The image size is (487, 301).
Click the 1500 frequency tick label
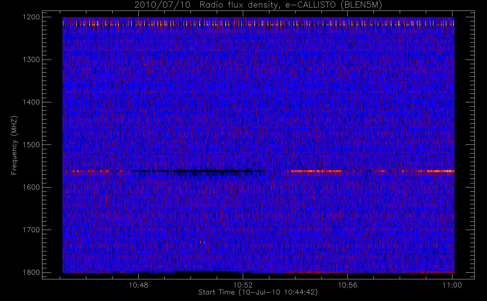pyautogui.click(x=31, y=144)
